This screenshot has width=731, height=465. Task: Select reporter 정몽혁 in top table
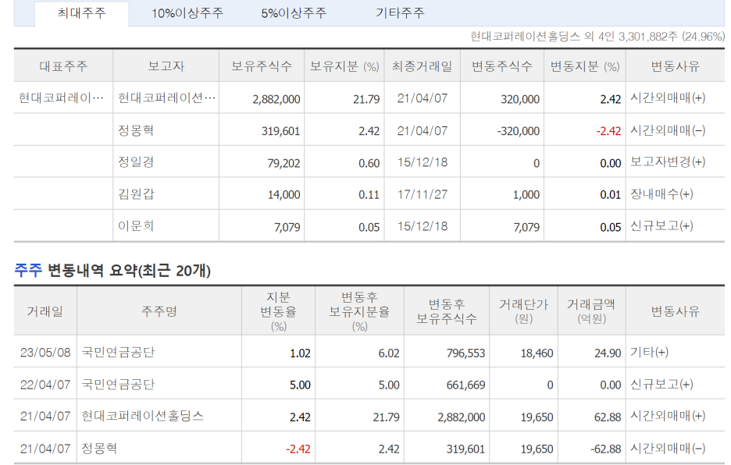point(136,130)
